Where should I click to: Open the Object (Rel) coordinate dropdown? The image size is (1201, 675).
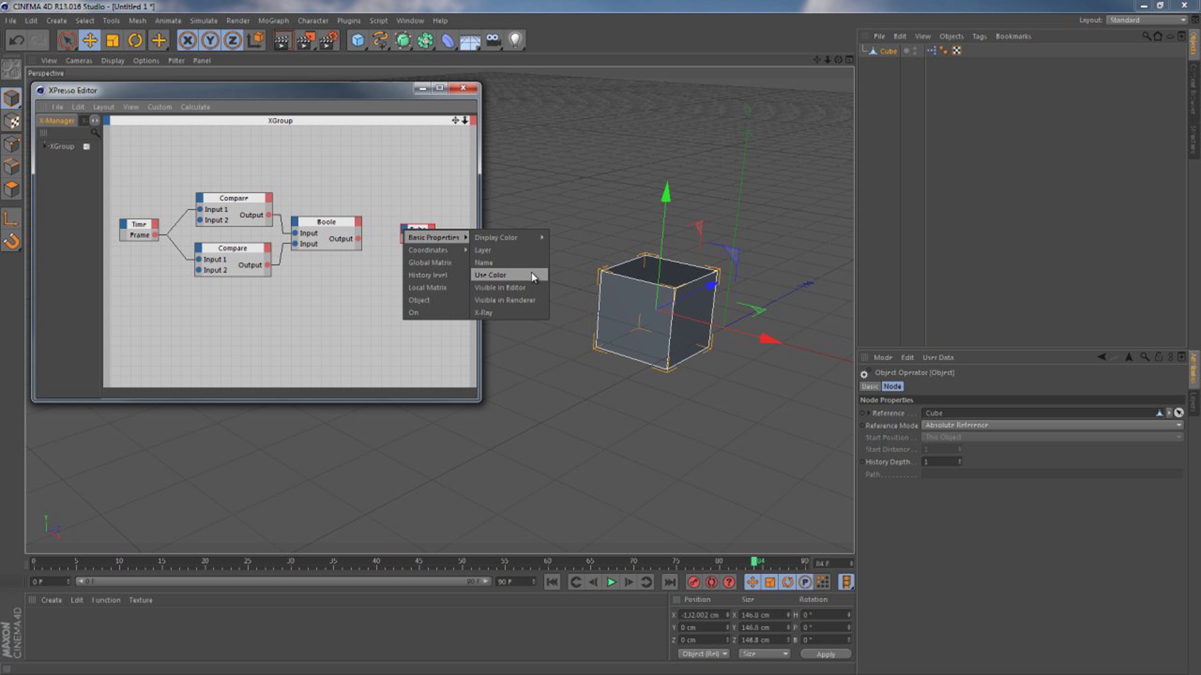(704, 654)
